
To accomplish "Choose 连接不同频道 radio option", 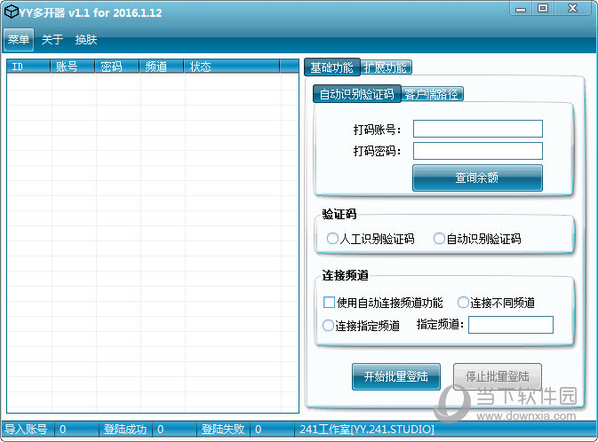I will click(496, 303).
